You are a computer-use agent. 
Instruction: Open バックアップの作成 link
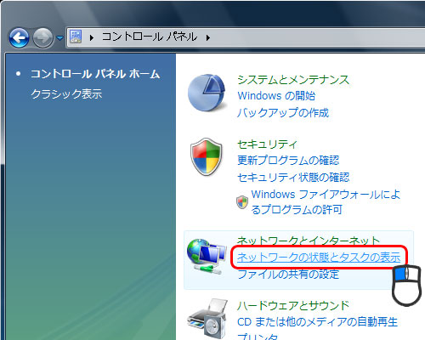click(x=283, y=112)
